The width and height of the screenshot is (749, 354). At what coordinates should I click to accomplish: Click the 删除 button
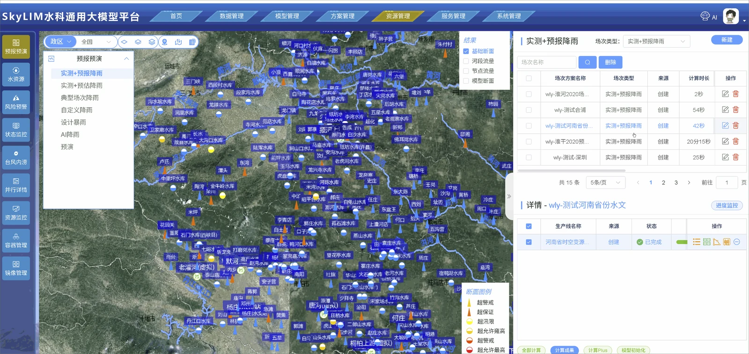tap(610, 62)
